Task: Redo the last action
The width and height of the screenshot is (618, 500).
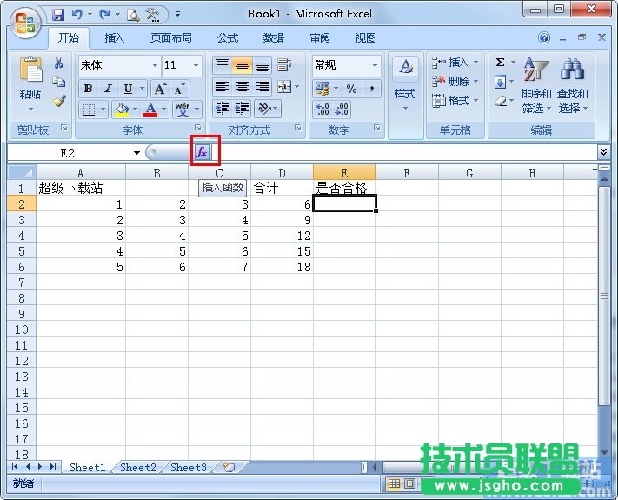Action: pyautogui.click(x=104, y=15)
